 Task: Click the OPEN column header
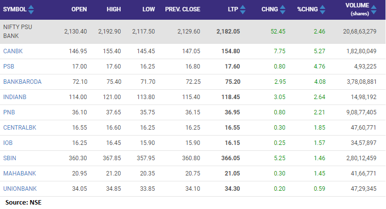pyautogui.click(x=79, y=9)
